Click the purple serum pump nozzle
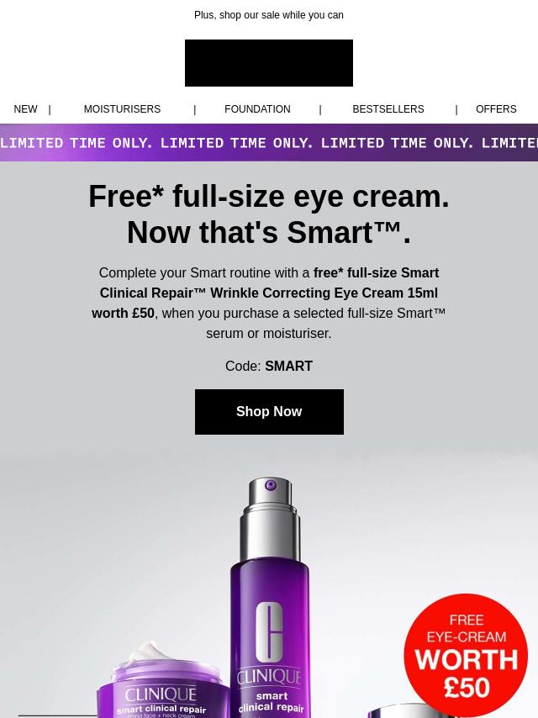The image size is (538, 718). pyautogui.click(x=270, y=485)
